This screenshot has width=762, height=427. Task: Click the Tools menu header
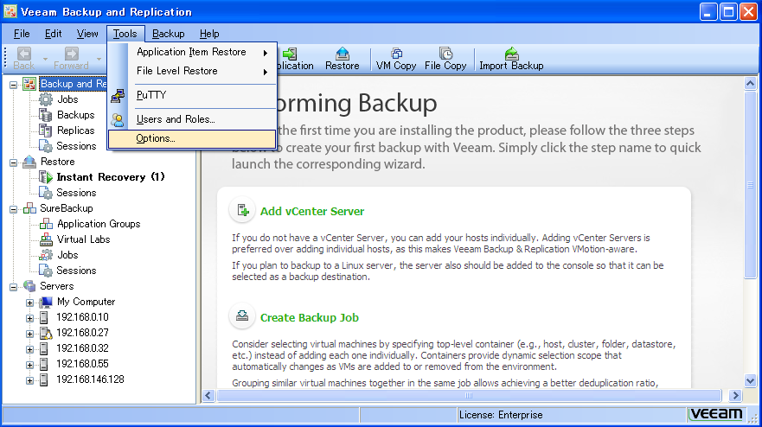pos(125,34)
